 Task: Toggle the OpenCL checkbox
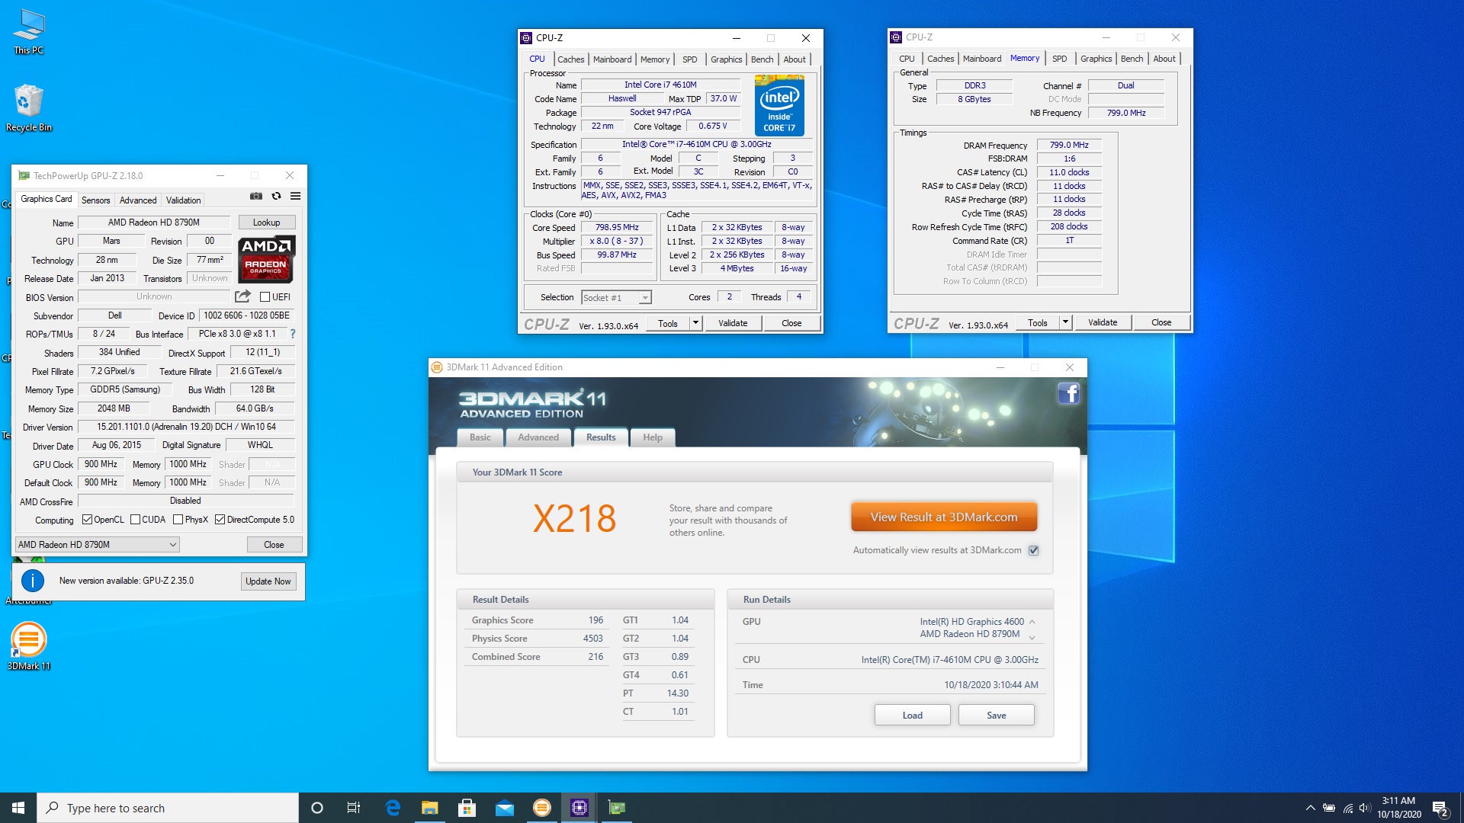(x=87, y=520)
